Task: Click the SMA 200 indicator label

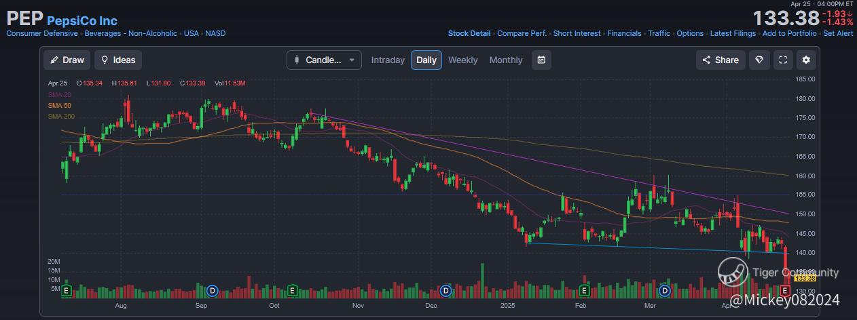Action: coord(60,117)
